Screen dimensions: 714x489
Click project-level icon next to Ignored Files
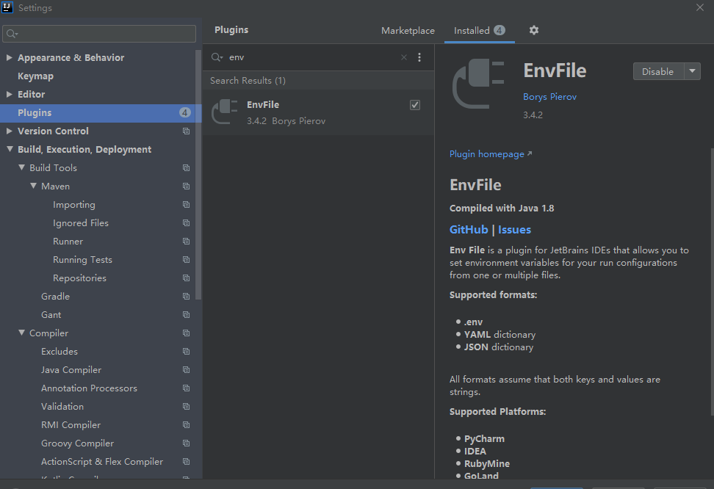187,223
